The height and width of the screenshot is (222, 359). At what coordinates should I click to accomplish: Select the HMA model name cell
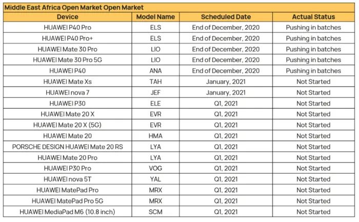click(155, 136)
